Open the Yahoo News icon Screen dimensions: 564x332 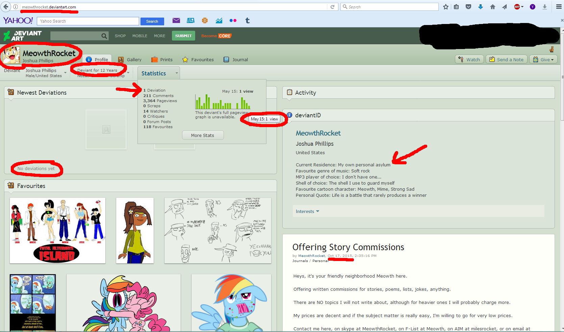pos(190,21)
